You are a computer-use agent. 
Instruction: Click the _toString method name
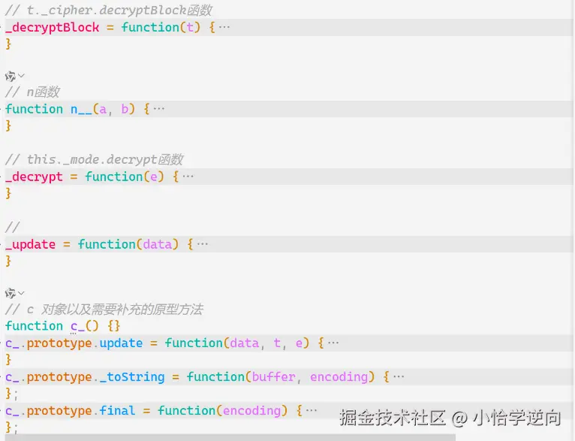point(132,377)
